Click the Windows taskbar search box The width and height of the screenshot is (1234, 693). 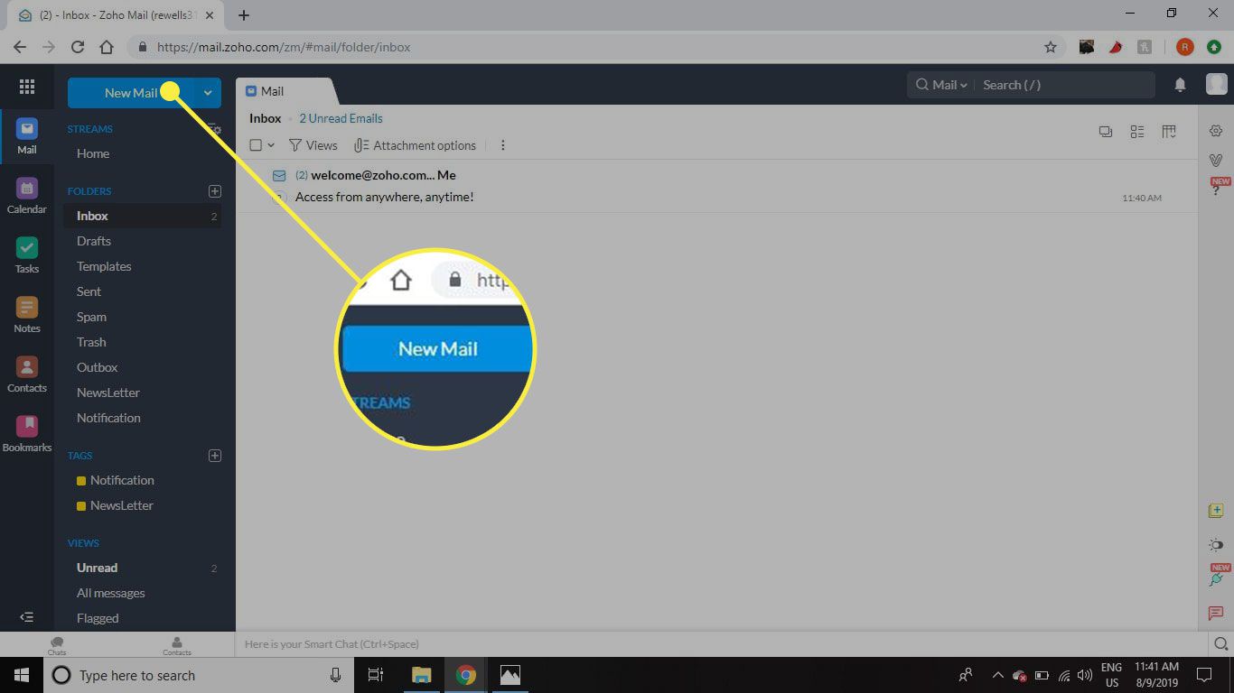pos(198,675)
